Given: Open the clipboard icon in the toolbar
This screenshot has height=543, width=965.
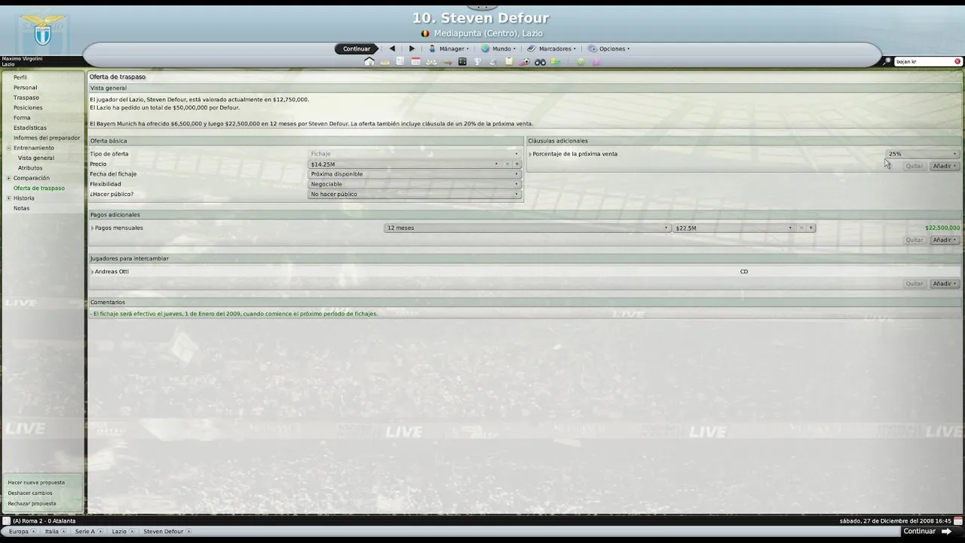Looking at the screenshot, I should 509,62.
